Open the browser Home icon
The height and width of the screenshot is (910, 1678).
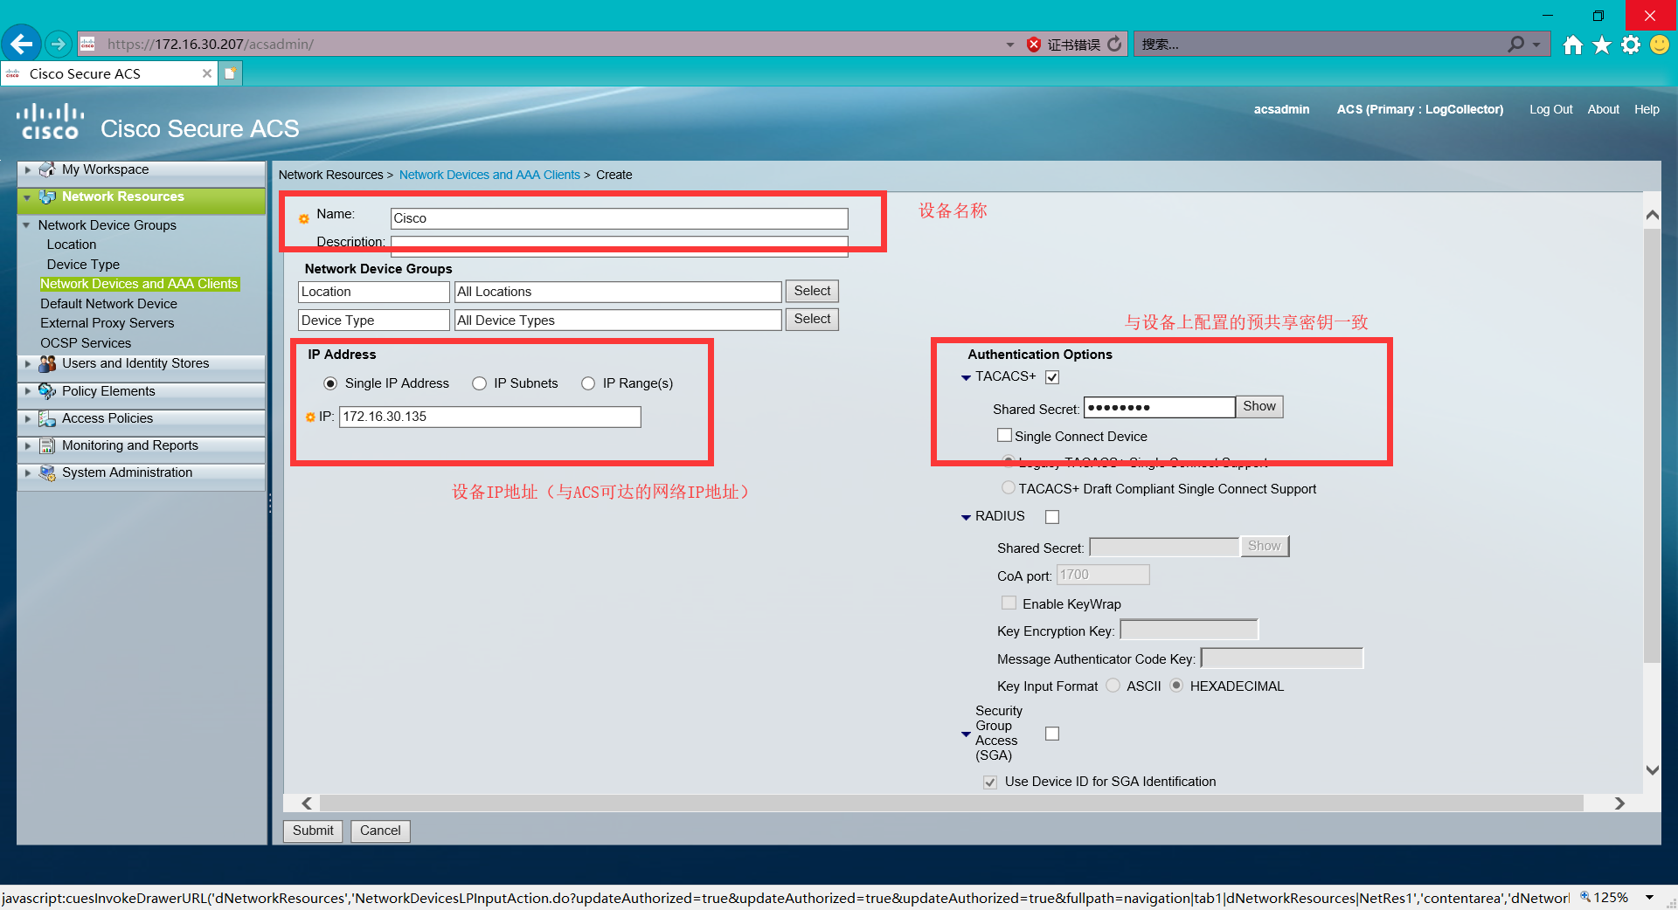coord(1573,45)
